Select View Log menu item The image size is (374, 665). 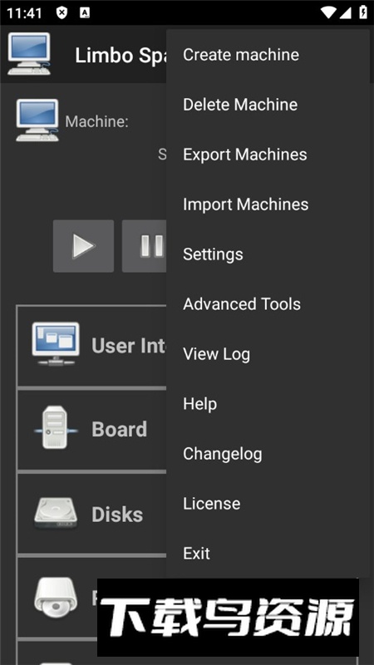(x=268, y=354)
